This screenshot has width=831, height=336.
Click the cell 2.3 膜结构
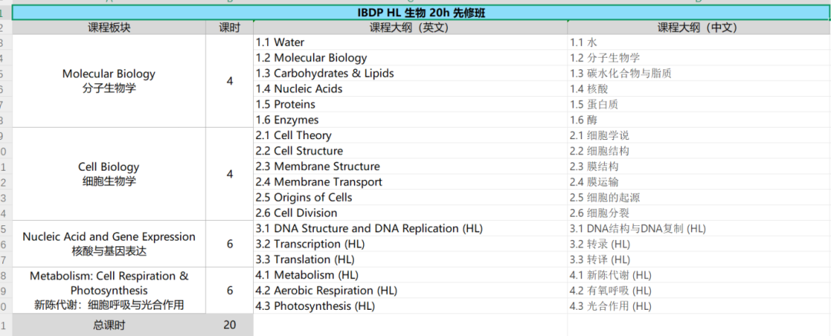[x=699, y=166]
